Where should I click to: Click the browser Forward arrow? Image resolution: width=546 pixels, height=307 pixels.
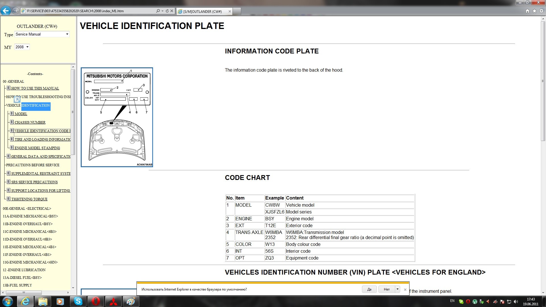pos(16,11)
